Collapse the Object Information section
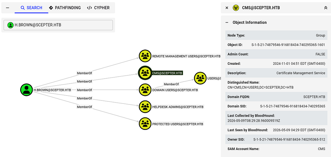 click(227, 22)
